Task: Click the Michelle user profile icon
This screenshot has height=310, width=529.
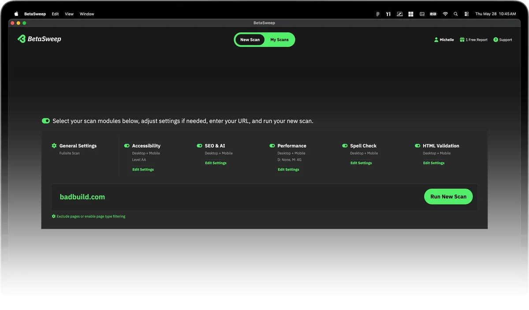Action: [x=436, y=40]
